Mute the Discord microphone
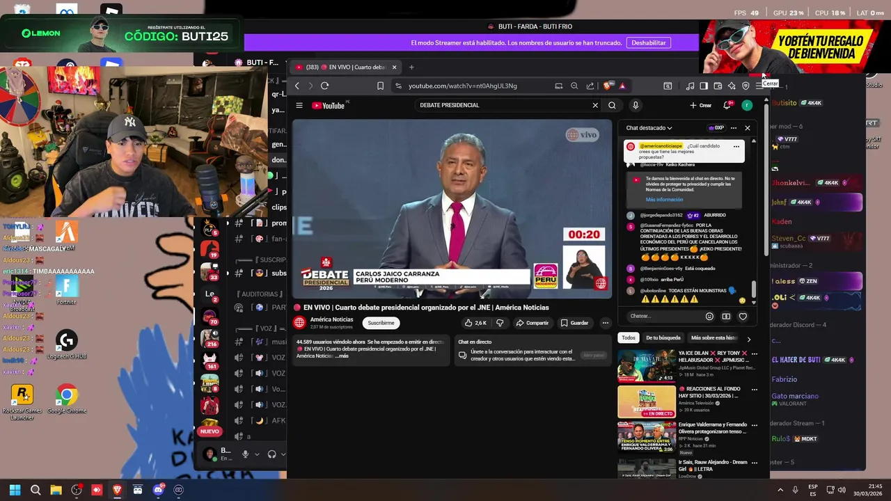This screenshot has width=891, height=501. (245, 454)
